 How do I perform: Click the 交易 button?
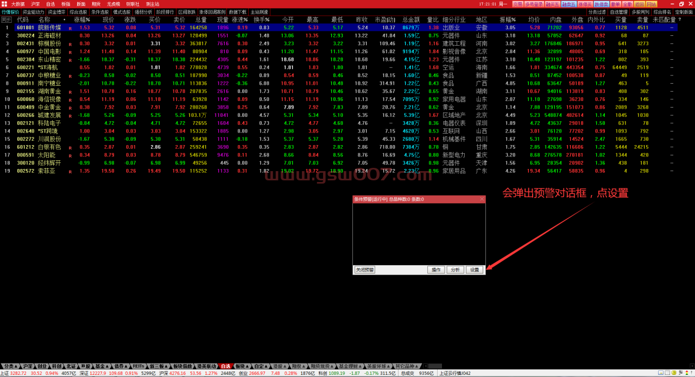coord(517,4)
